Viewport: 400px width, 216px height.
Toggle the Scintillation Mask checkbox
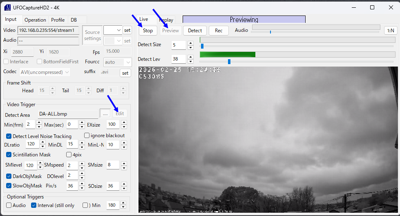[x=9, y=155]
